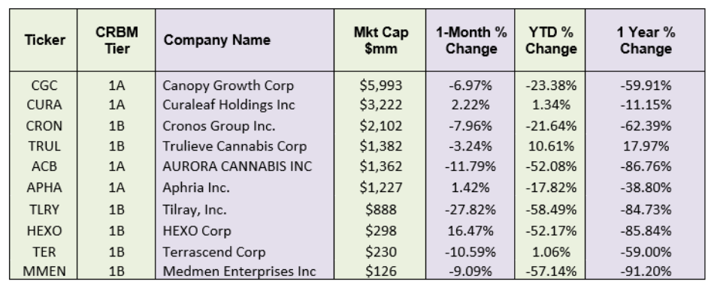The width and height of the screenshot is (714, 288).
Task: Select the -91.20% one-year value
Action: tap(646, 271)
